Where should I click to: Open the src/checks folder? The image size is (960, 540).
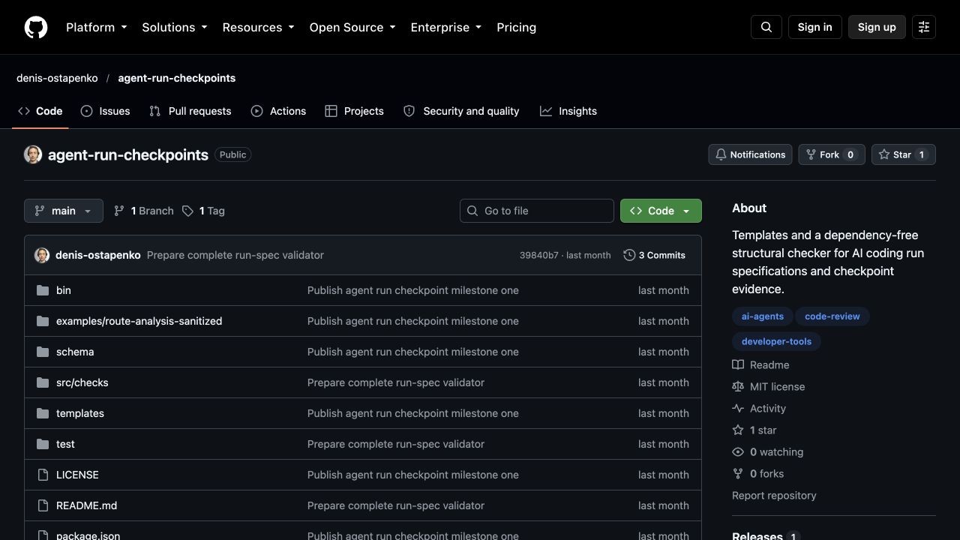click(82, 382)
